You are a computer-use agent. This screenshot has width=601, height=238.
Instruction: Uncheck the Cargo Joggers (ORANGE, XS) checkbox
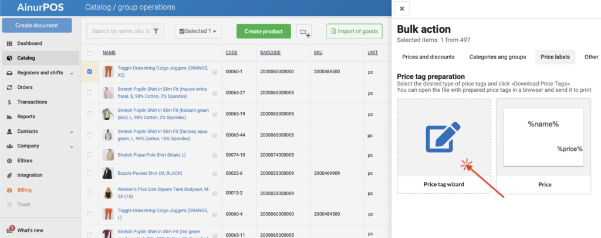click(x=90, y=71)
